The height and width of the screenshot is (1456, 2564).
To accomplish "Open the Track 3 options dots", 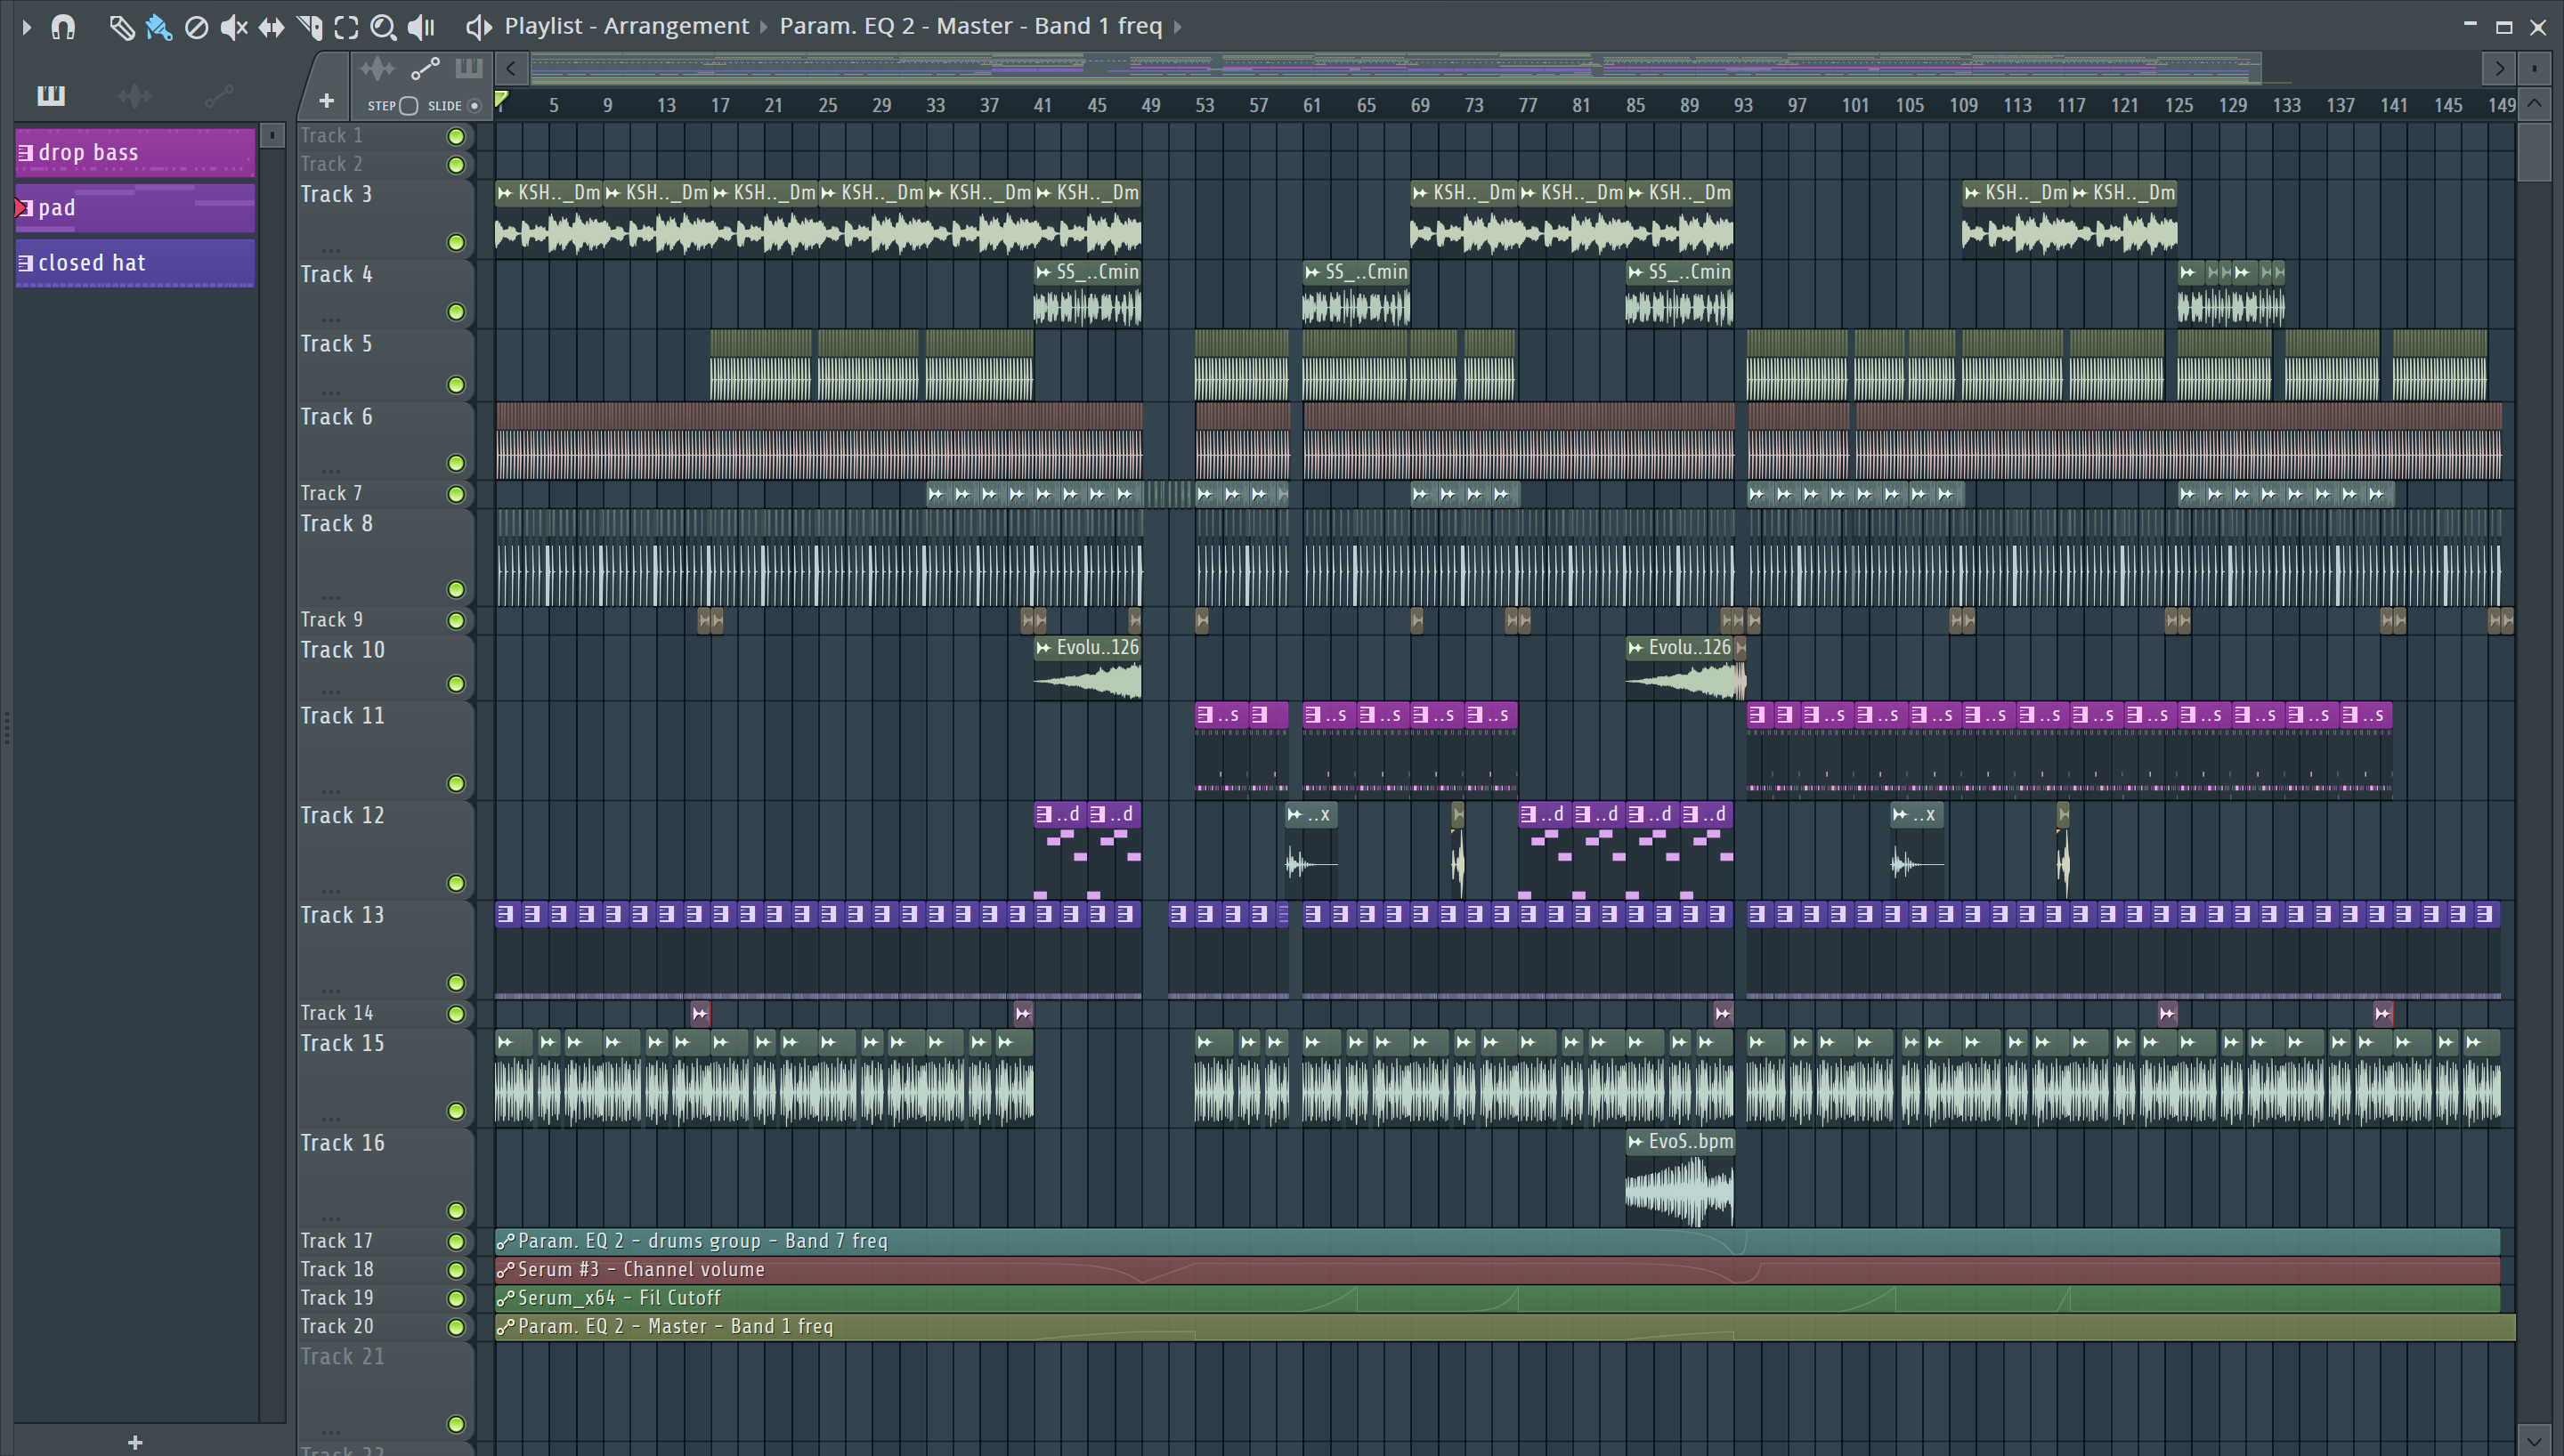I will 331,250.
